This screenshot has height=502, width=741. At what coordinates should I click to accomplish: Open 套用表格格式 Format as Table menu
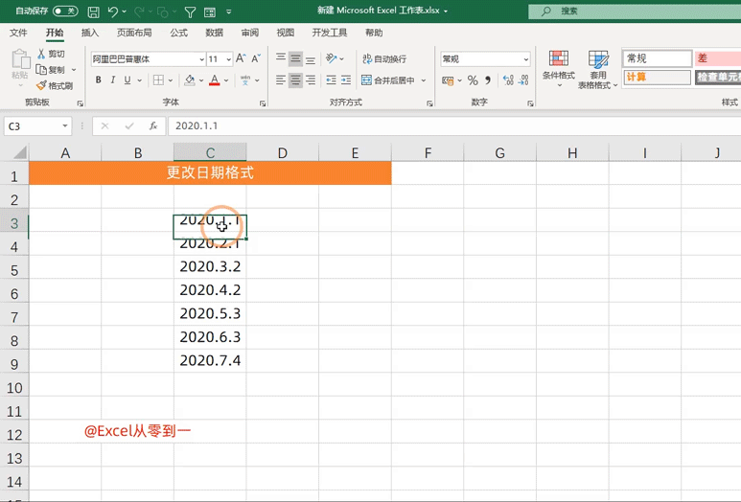point(598,69)
